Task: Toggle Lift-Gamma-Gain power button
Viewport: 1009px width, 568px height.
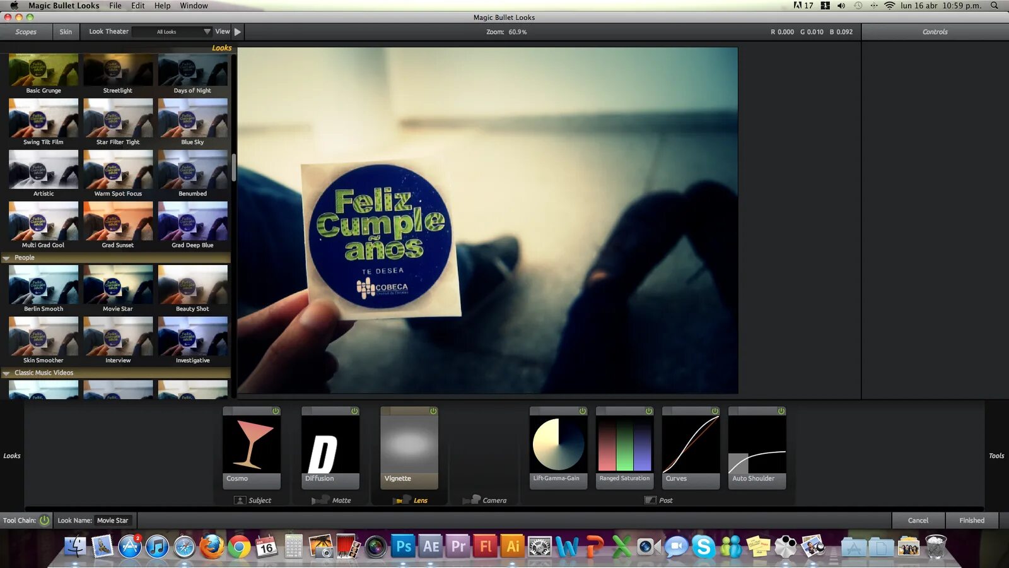Action: coord(583,411)
